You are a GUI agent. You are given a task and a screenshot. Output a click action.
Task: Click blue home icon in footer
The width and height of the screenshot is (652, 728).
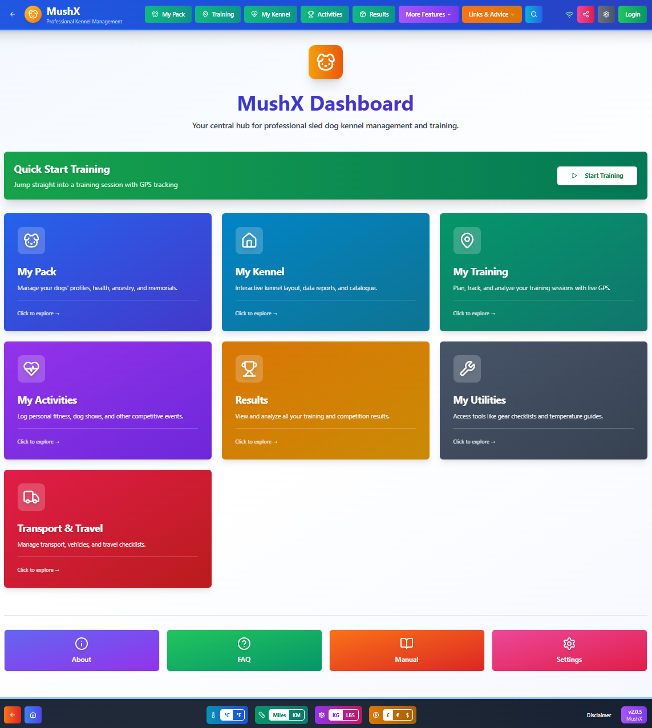(33, 715)
